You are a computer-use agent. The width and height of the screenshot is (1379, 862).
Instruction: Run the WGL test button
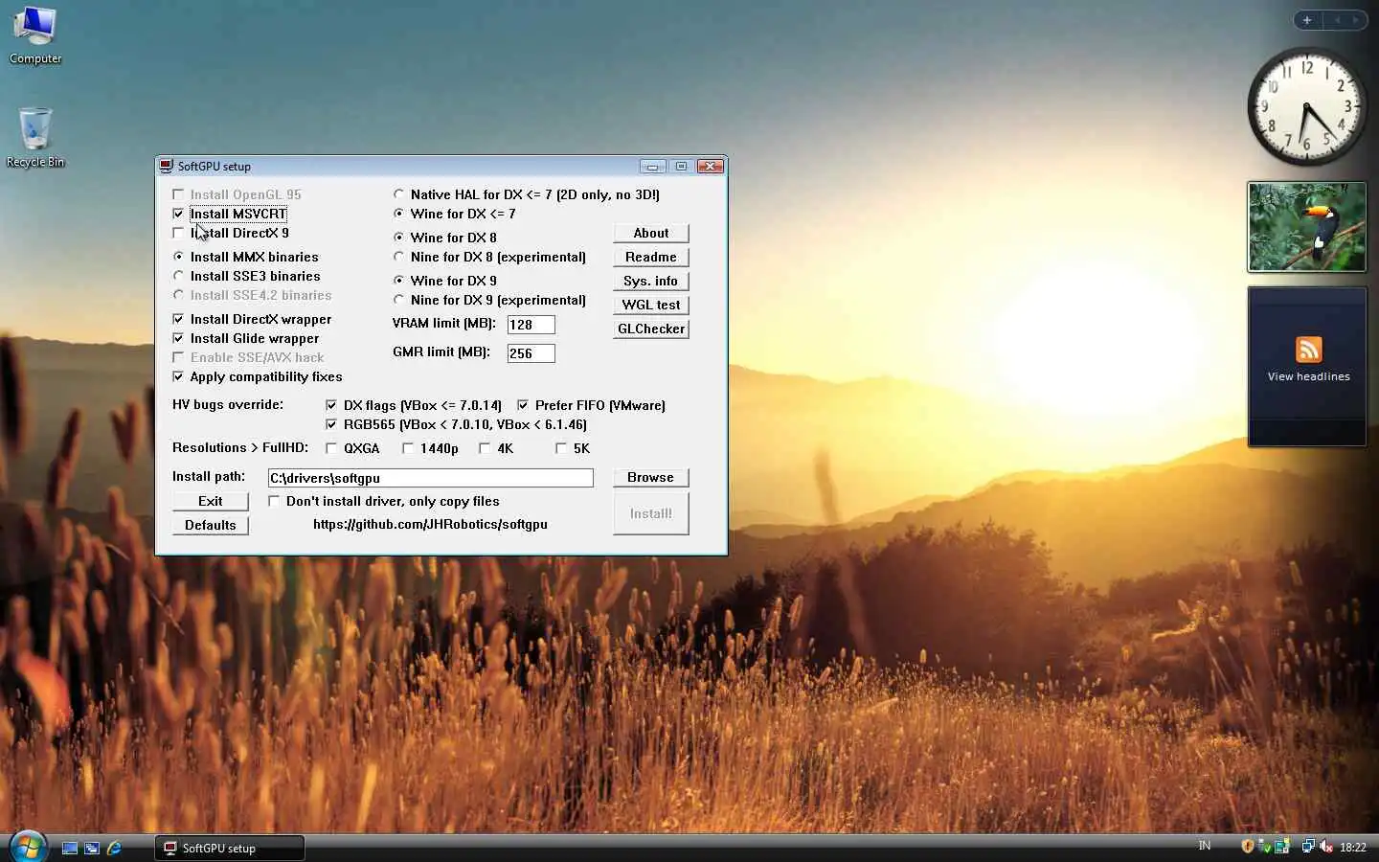651,305
